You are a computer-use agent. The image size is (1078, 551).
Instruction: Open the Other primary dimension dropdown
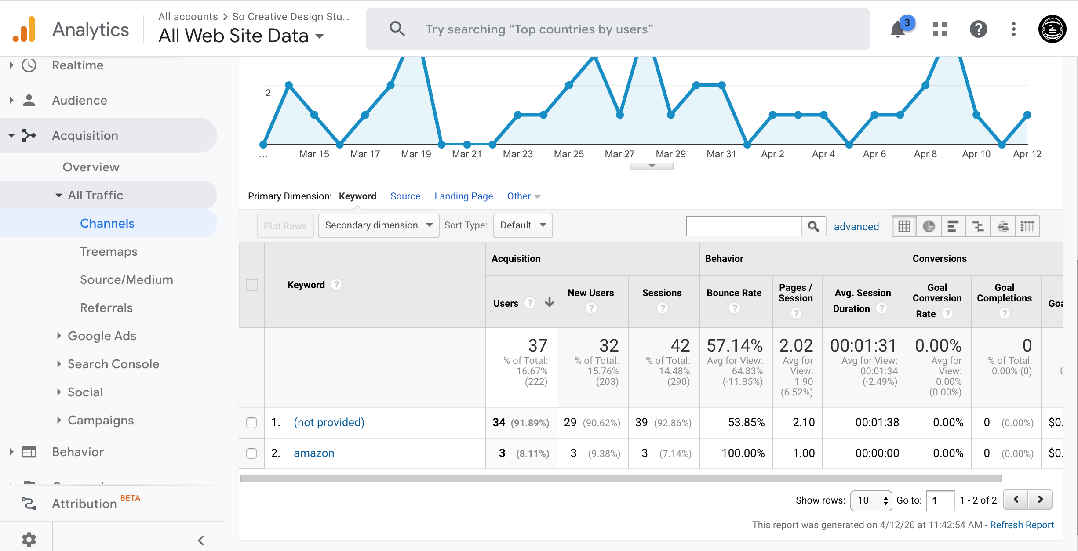[x=524, y=196]
